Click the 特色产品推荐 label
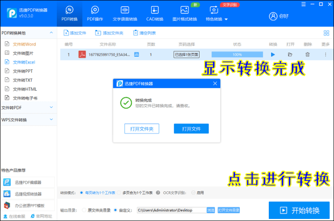Screen dimensions: 334x221 [13, 170]
